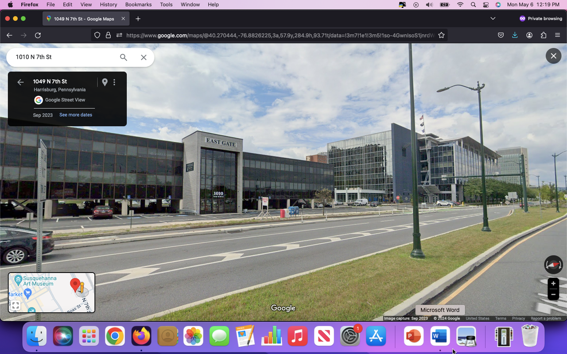Go back using the arrow in the Street View card
This screenshot has width=567, height=354.
click(20, 82)
